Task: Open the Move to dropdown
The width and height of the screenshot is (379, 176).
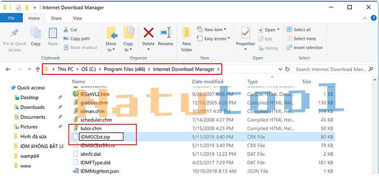Action: click(x=111, y=39)
